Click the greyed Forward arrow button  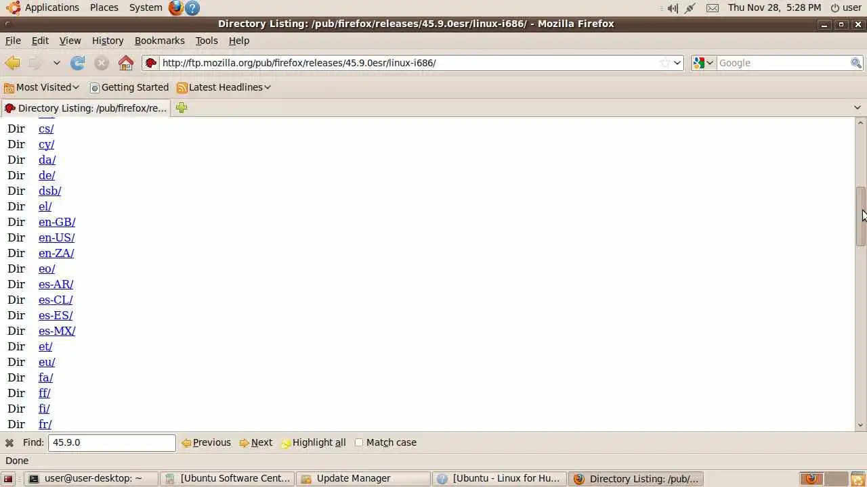coord(35,63)
